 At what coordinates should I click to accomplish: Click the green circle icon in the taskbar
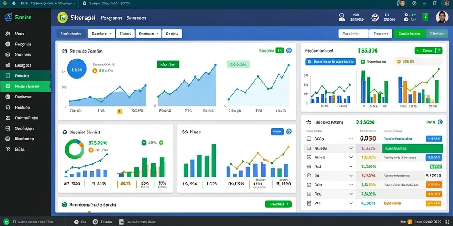tap(6, 222)
